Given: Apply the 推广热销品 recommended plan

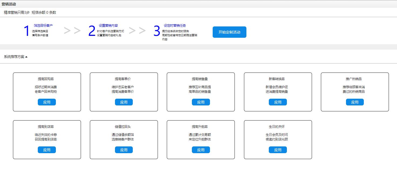Looking at the screenshot, I should pos(355,102).
